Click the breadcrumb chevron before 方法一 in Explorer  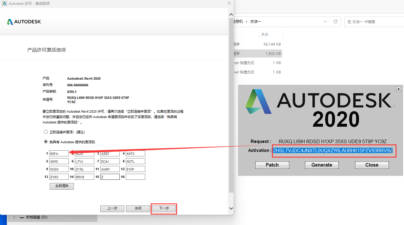tap(246, 22)
